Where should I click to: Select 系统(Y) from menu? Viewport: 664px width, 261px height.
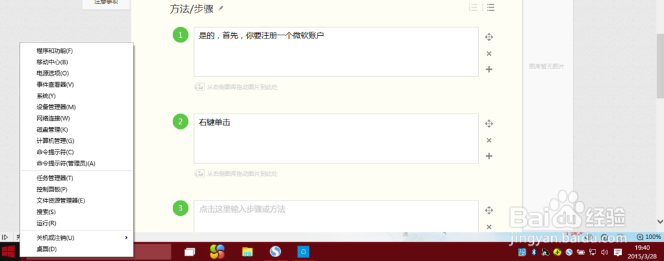(76, 96)
